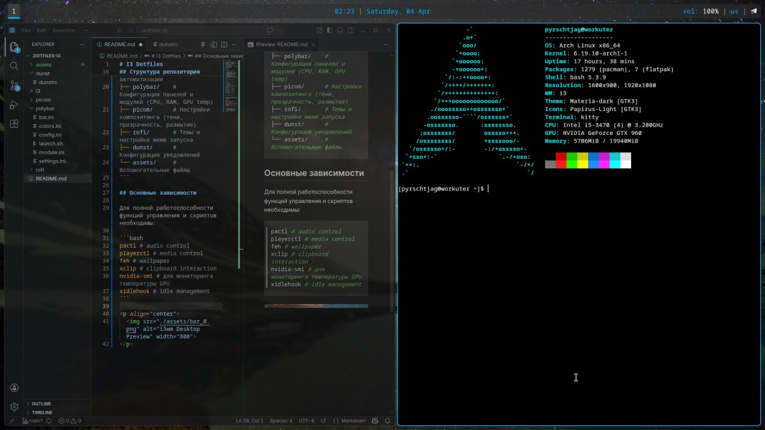765x430 pixels.
Task: Click Ln 39, Col 1 in the status bar
Action: click(249, 420)
